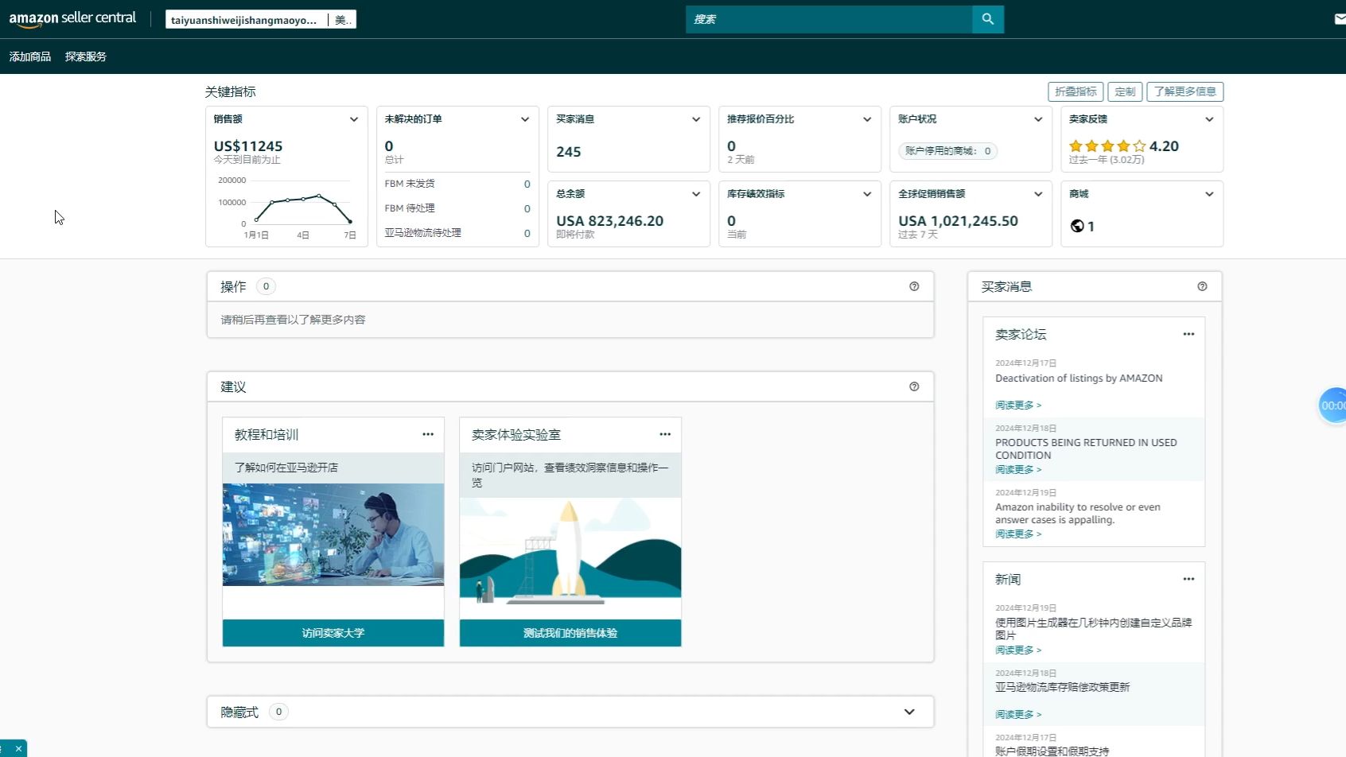Open the 卖家论坛 options menu
The image size is (1346, 757).
[x=1188, y=334]
